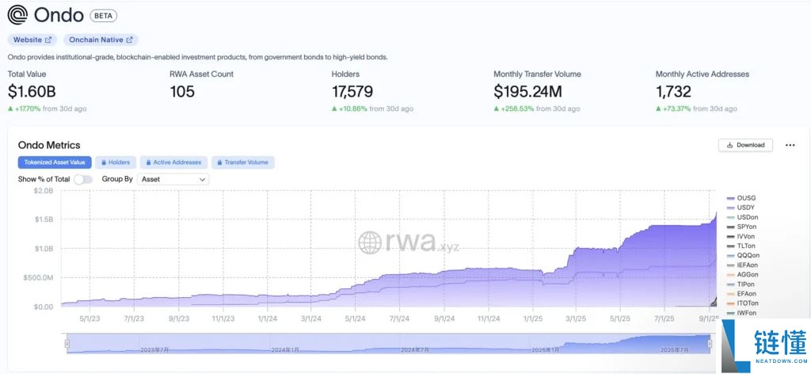Toggle USDY series in legend
Screen dimensions: 811x374
pos(741,208)
